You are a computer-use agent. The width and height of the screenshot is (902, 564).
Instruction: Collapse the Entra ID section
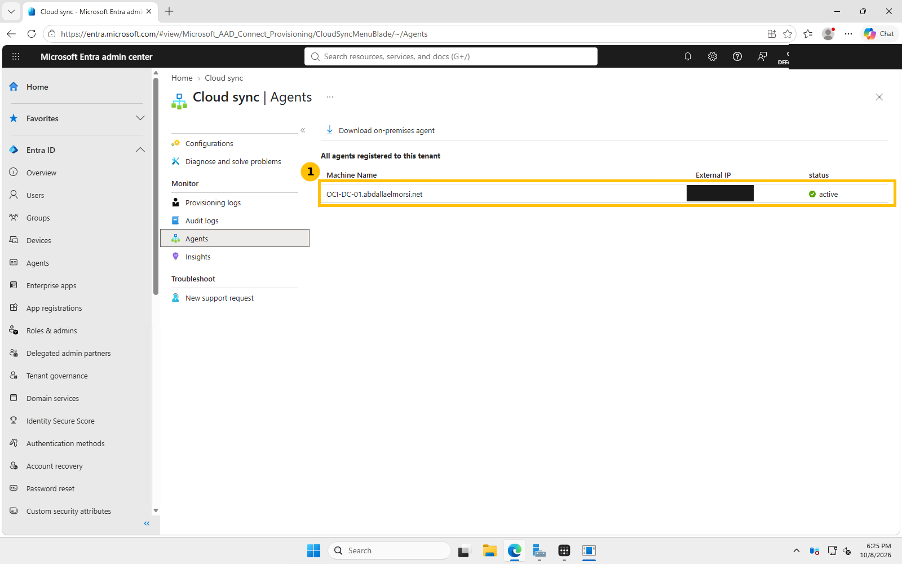pyautogui.click(x=140, y=150)
